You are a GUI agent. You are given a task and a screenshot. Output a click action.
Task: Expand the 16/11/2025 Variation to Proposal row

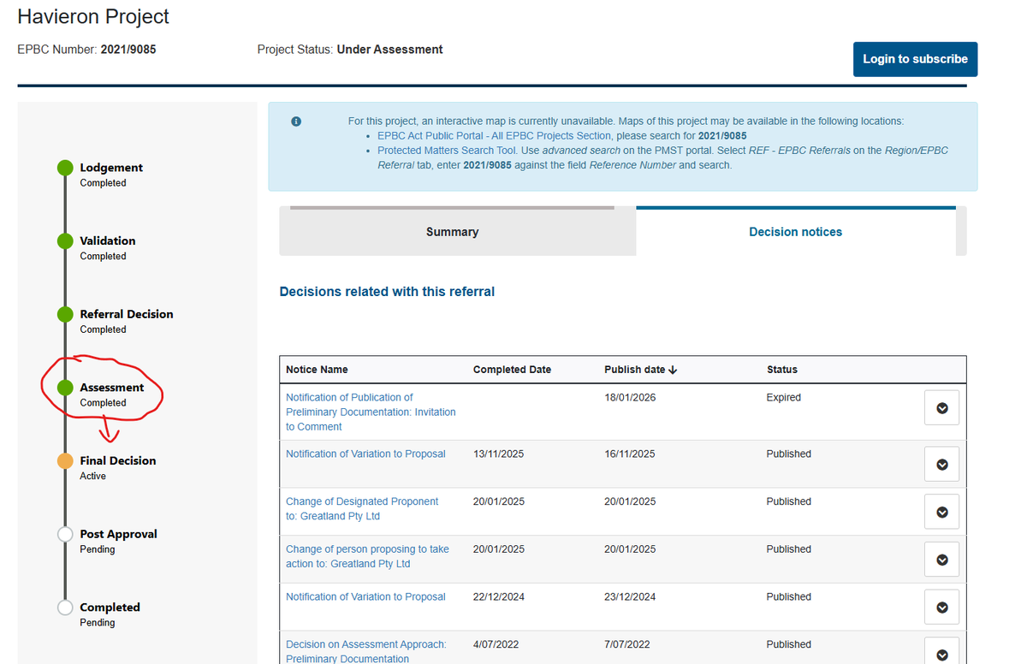point(941,464)
